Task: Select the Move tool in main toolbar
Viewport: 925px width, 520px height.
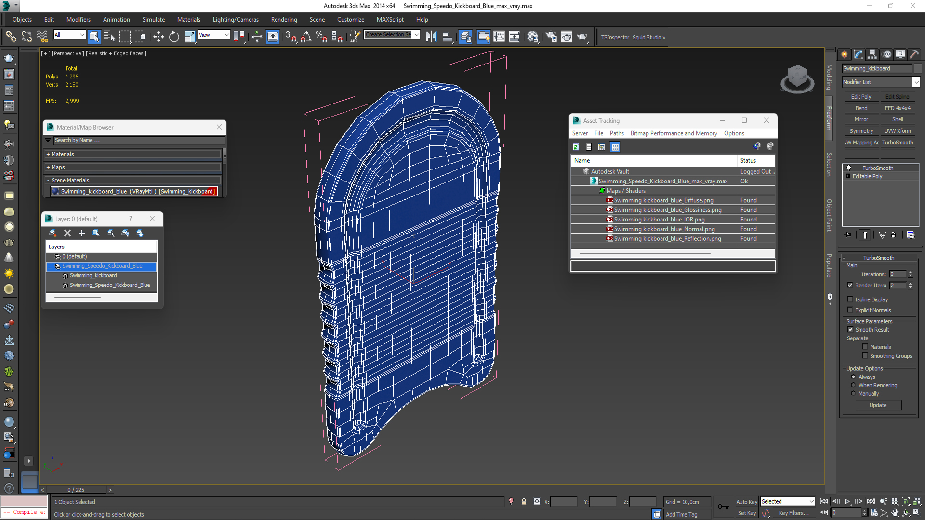Action: 159,37
